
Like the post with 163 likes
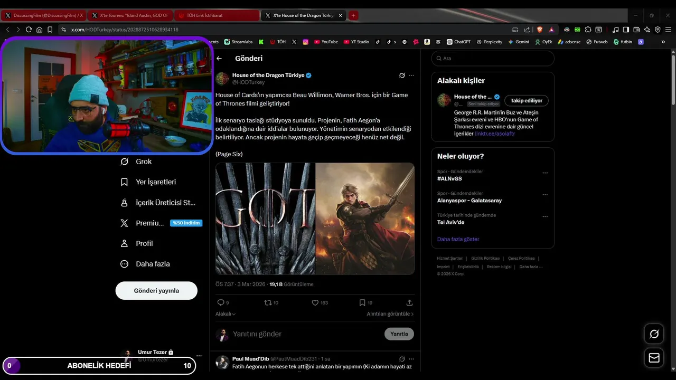click(315, 302)
